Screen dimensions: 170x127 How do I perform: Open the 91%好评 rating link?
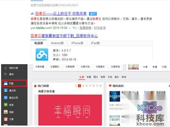(100, 28)
